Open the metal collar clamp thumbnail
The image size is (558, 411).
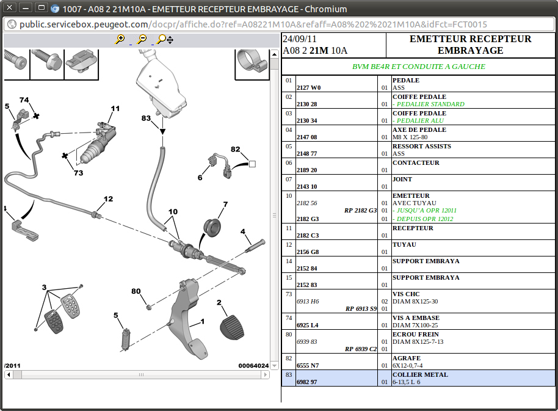[252, 63]
